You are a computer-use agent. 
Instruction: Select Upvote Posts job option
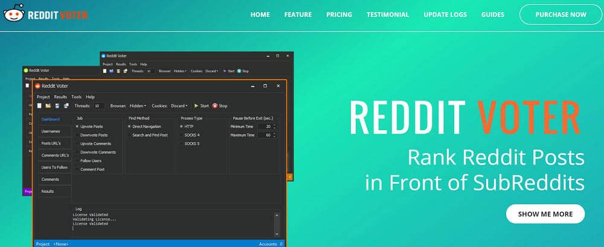point(89,127)
